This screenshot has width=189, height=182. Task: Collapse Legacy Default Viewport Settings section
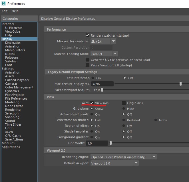click(x=117, y=72)
